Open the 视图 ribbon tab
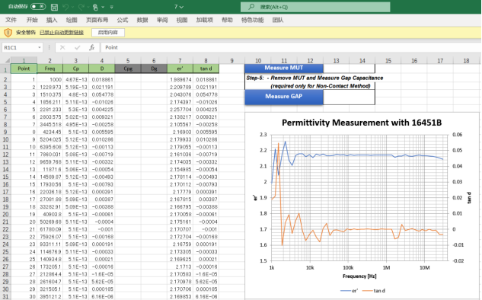This screenshot has width=482, height=300. (182, 20)
